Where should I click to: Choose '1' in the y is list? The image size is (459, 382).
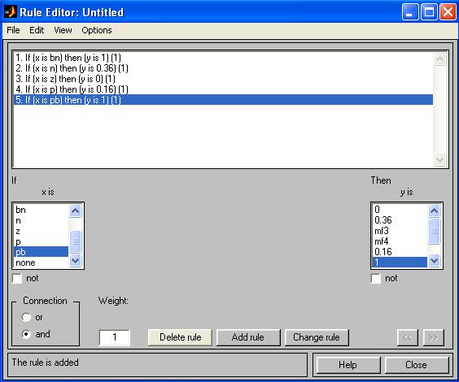click(x=400, y=263)
